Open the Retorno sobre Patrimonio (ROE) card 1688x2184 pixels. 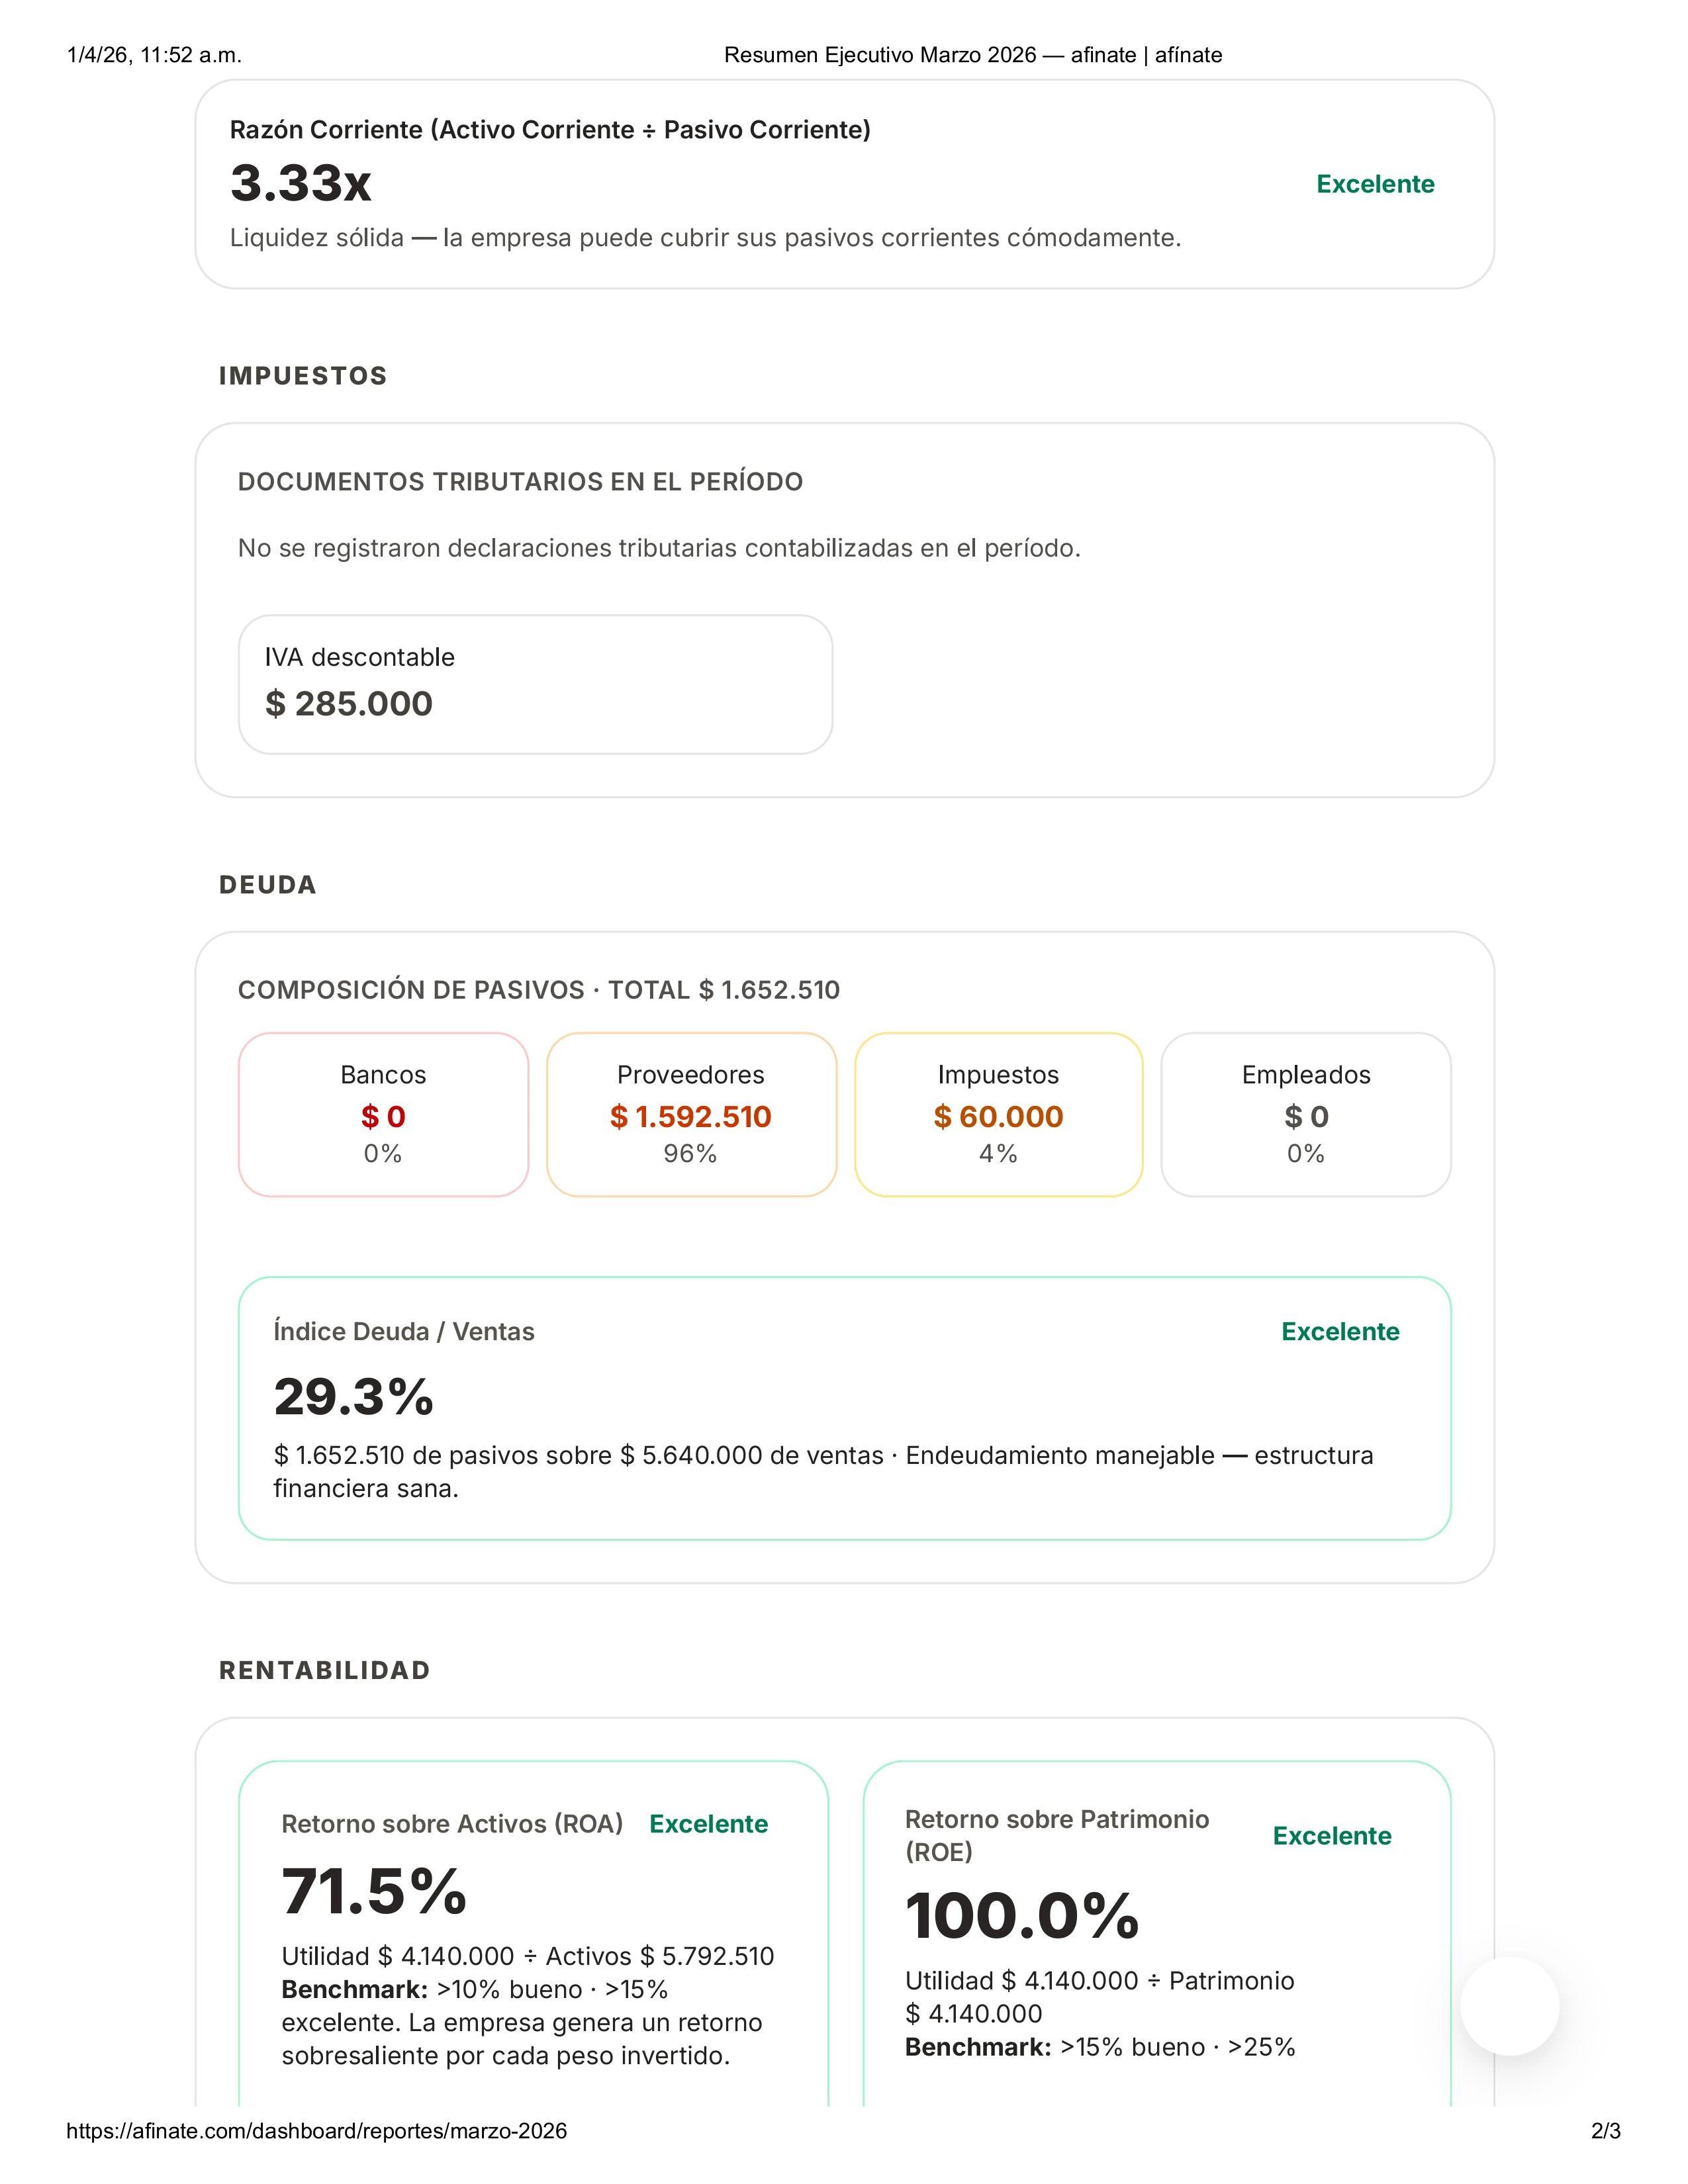(x=1156, y=1930)
